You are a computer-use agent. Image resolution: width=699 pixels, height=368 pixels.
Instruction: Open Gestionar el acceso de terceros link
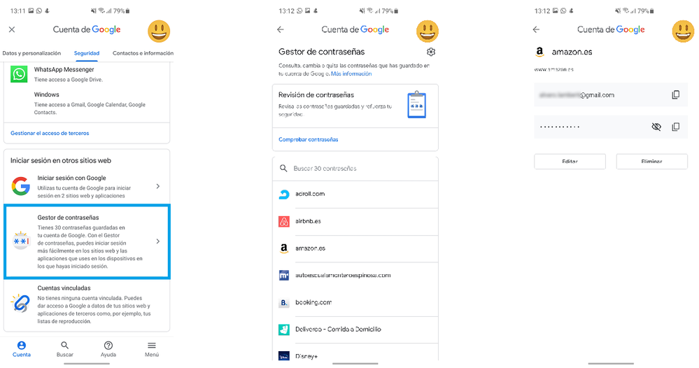pyautogui.click(x=50, y=133)
